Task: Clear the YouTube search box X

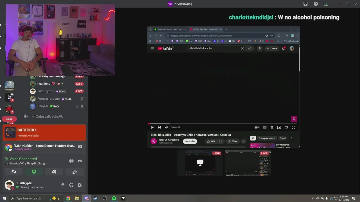Action: click(242, 48)
